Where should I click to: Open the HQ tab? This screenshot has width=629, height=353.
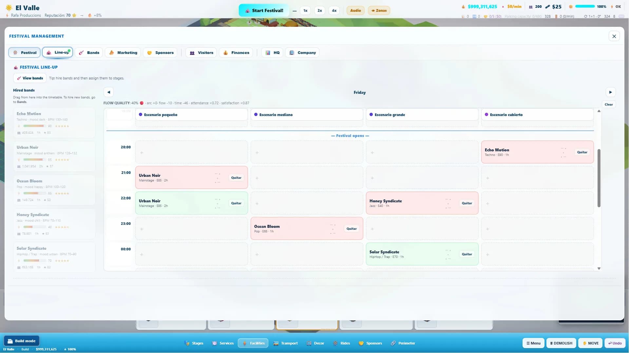coord(272,53)
